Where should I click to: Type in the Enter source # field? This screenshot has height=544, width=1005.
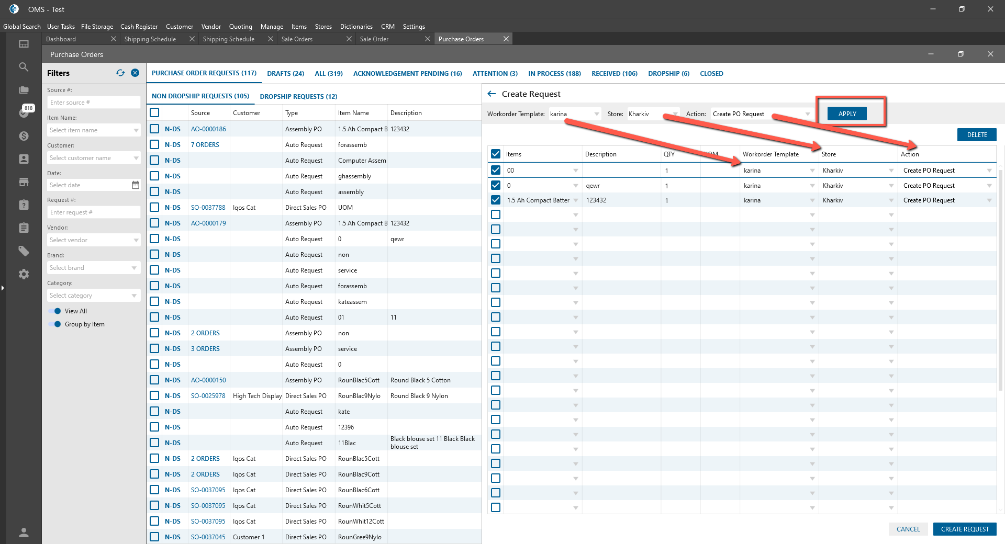click(x=93, y=103)
